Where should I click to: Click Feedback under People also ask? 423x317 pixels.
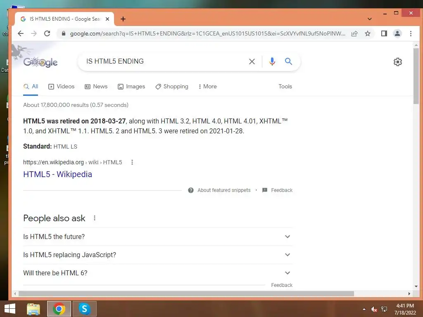[x=282, y=285]
